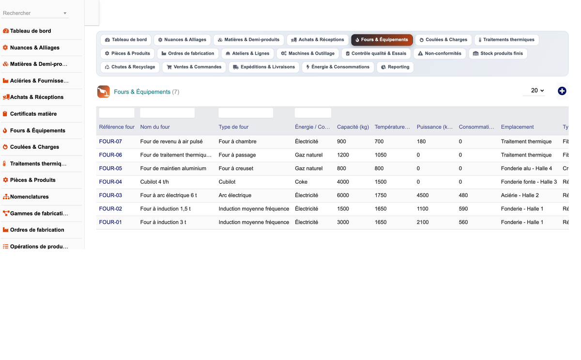
Task: Click the Tableau de bord sidebar icon
Action: (6, 31)
